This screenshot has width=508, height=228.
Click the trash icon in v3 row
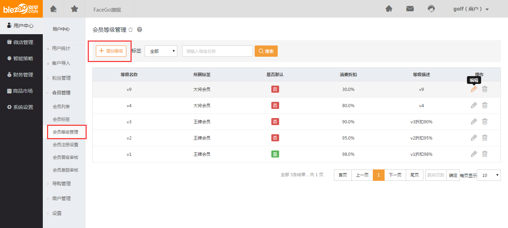(x=485, y=122)
